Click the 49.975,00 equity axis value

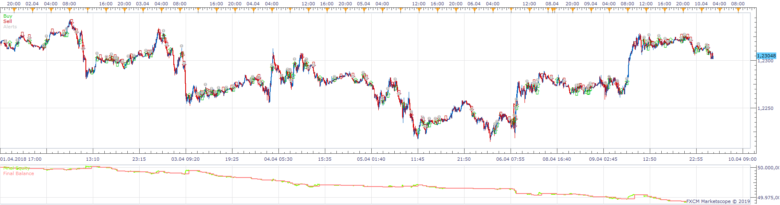coord(768,198)
